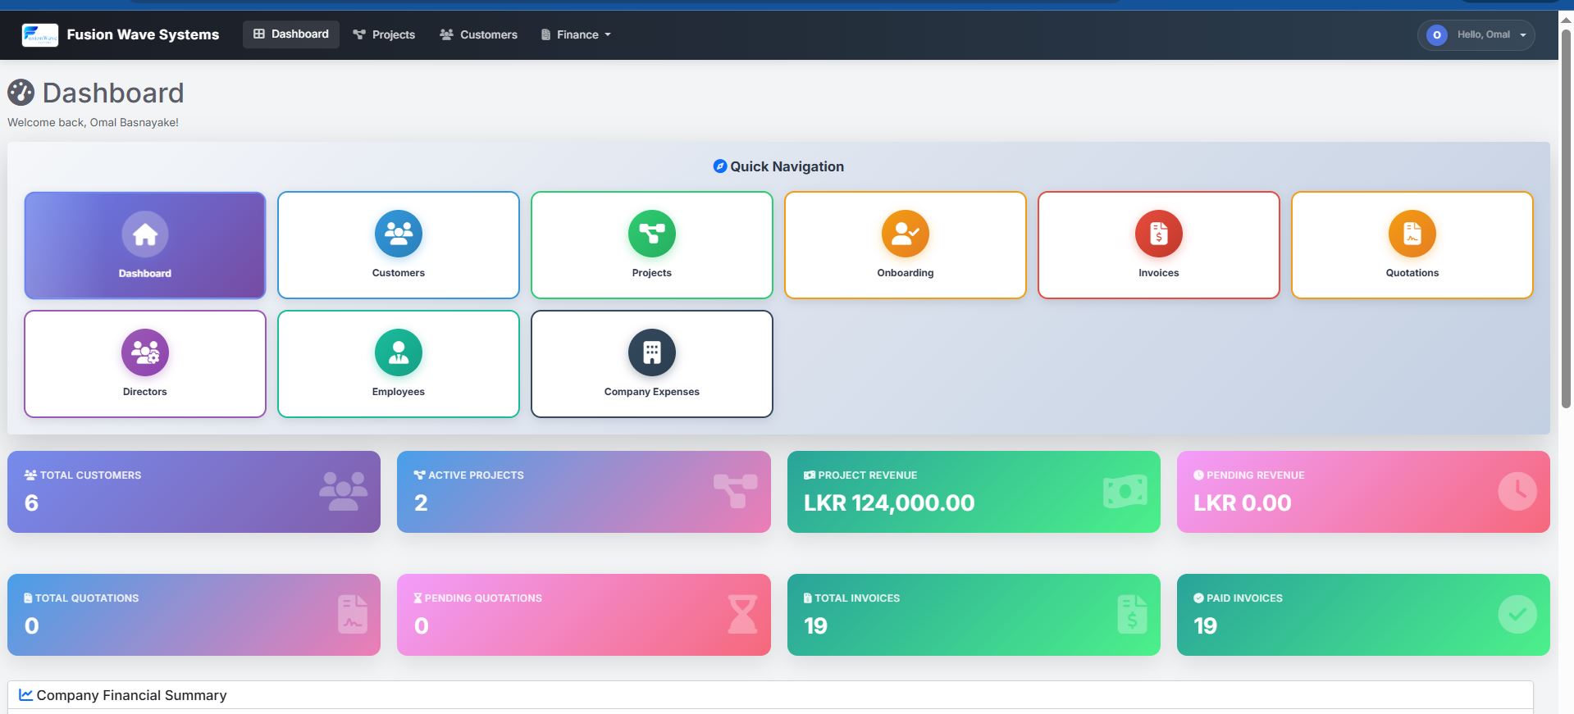
Task: Expand the Finance dropdown menu
Action: [x=576, y=34]
